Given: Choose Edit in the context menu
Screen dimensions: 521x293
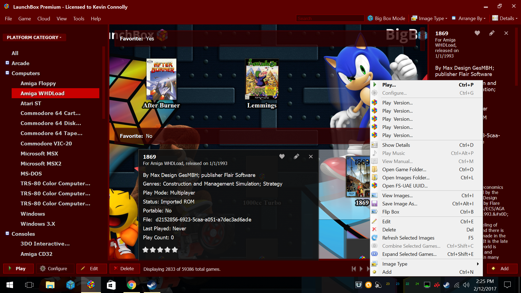Looking at the screenshot, I should [x=426, y=222].
